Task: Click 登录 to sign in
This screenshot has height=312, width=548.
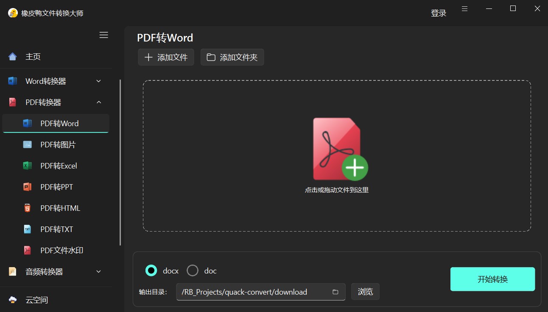Action: click(439, 13)
